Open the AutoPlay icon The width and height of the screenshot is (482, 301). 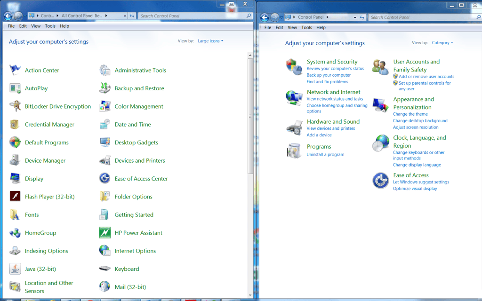click(15, 88)
